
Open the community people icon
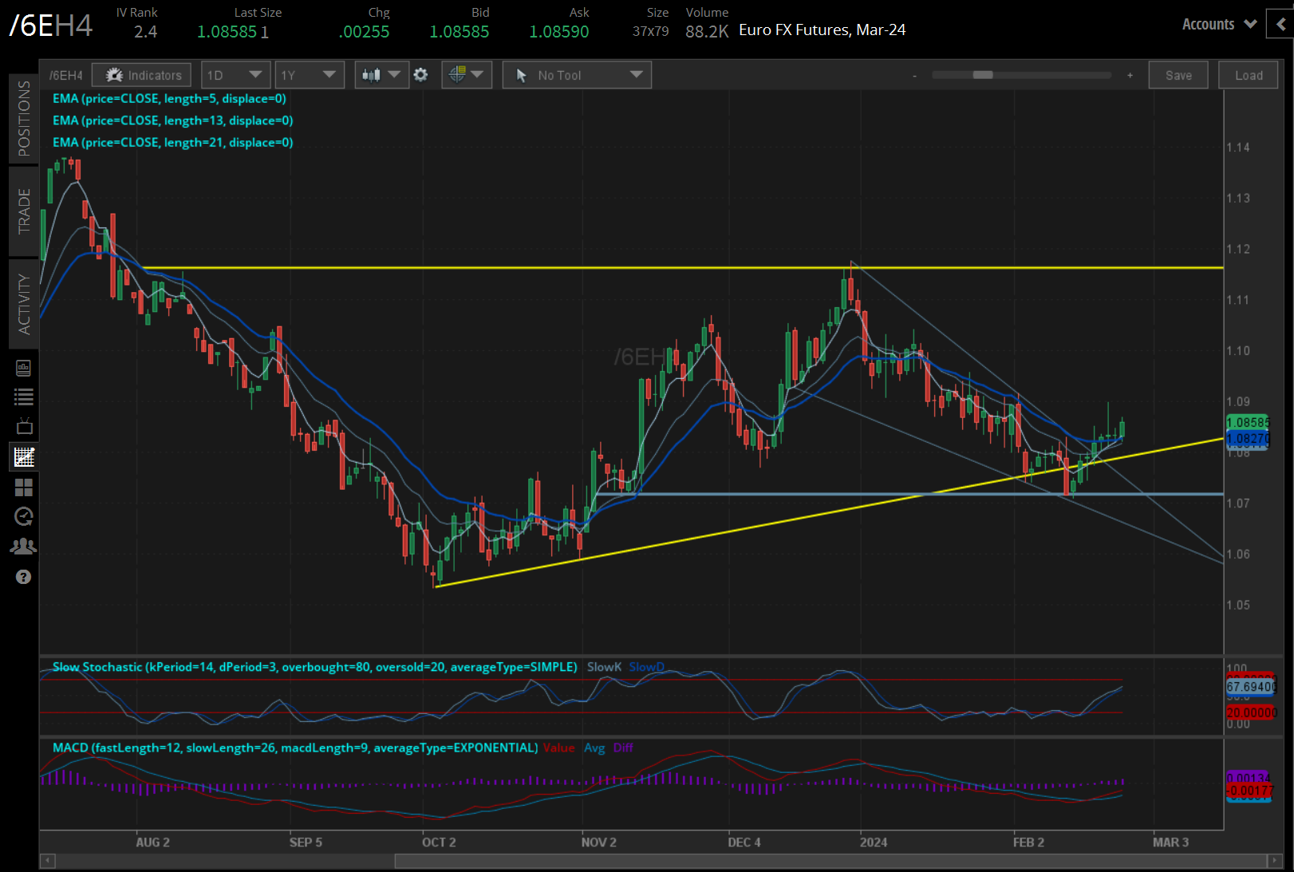point(23,546)
